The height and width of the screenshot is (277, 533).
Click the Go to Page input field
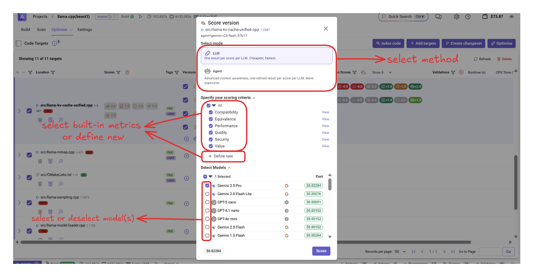490,252
